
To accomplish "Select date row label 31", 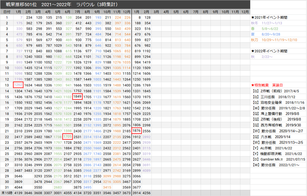I will coord(7,187).
